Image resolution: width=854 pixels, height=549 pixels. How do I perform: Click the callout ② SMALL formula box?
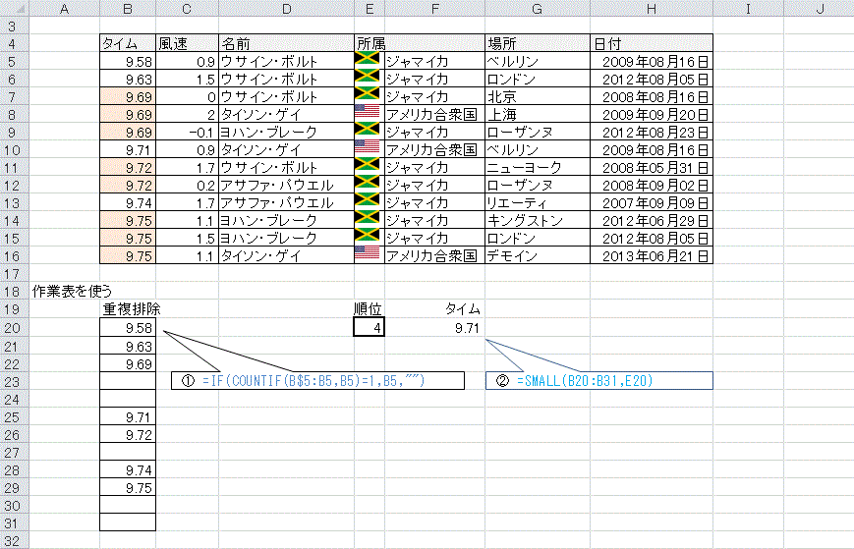[598, 381]
